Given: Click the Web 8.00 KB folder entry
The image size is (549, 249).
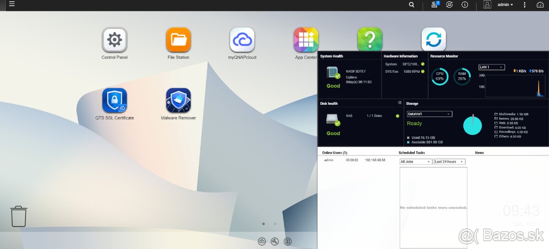Looking at the screenshot, I should 506,123.
